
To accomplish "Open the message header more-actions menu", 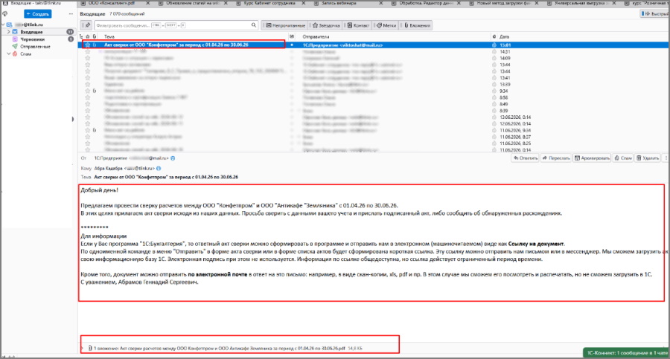I will tap(666, 158).
